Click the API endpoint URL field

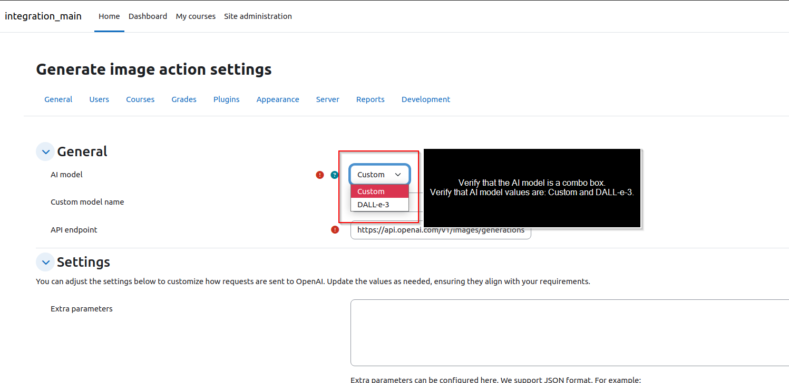click(441, 230)
